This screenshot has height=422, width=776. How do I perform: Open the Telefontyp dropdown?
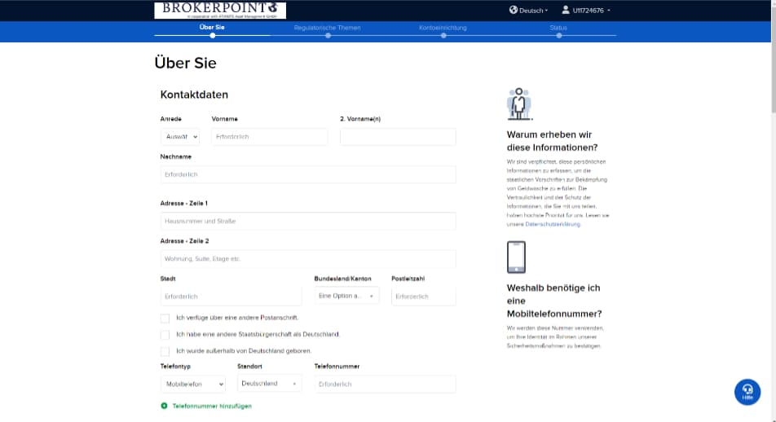193,384
